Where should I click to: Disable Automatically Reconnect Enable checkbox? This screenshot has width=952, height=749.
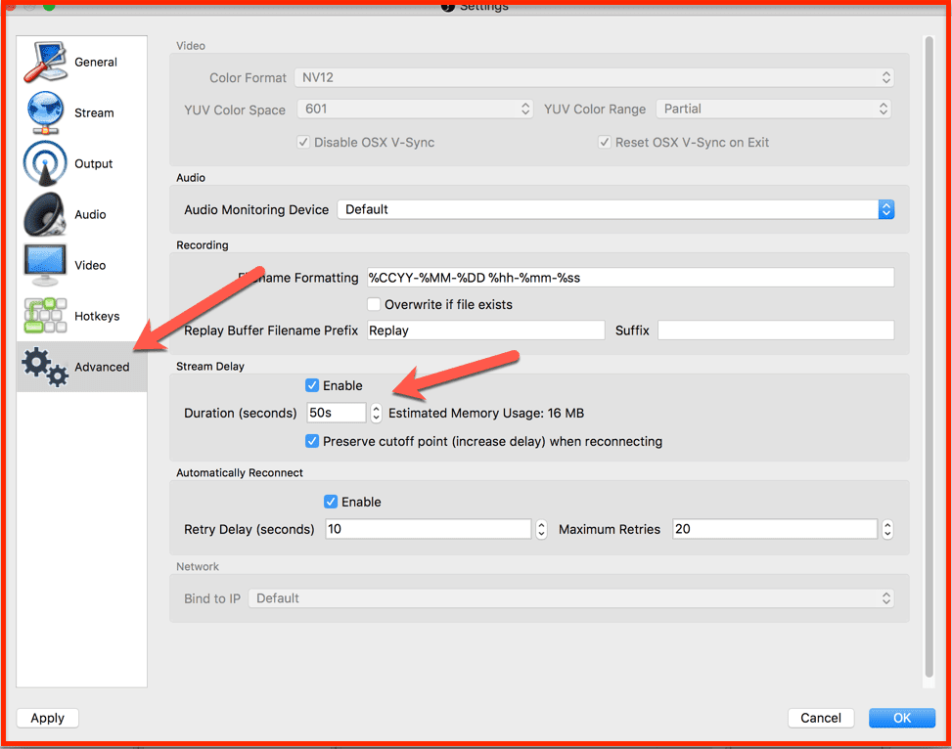click(331, 502)
